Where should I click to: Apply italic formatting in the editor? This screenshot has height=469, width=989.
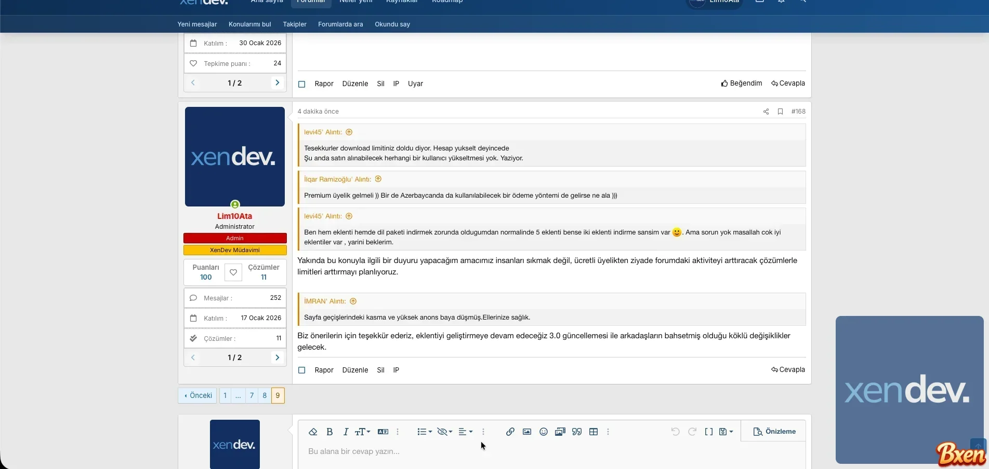pos(345,432)
